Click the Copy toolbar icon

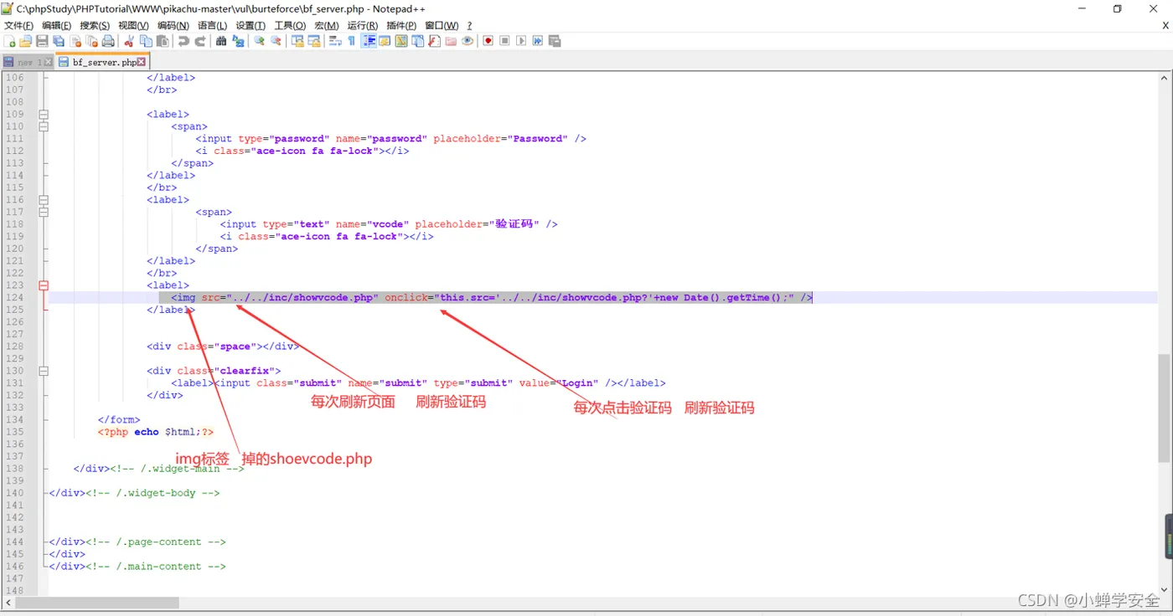tap(146, 41)
